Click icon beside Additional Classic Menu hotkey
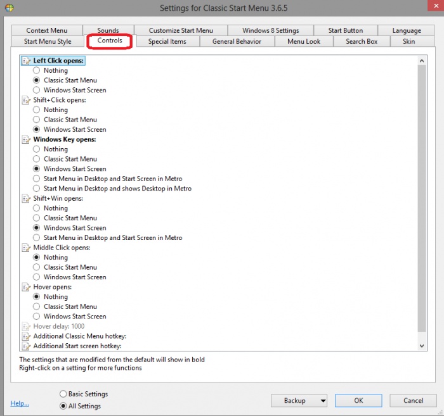This screenshot has width=444, height=416. (x=27, y=336)
